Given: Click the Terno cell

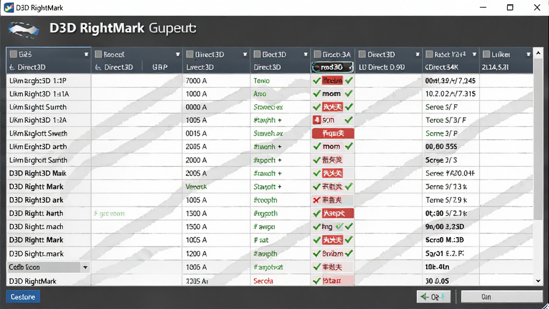Looking at the screenshot, I should click(262, 80).
